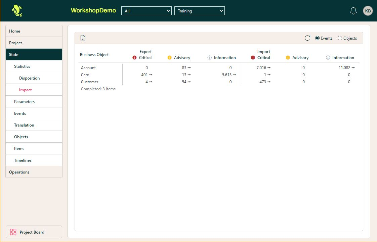Viewport: 377px width, 242px height.
Task: Click the frog logo icon
Action: (17, 11)
